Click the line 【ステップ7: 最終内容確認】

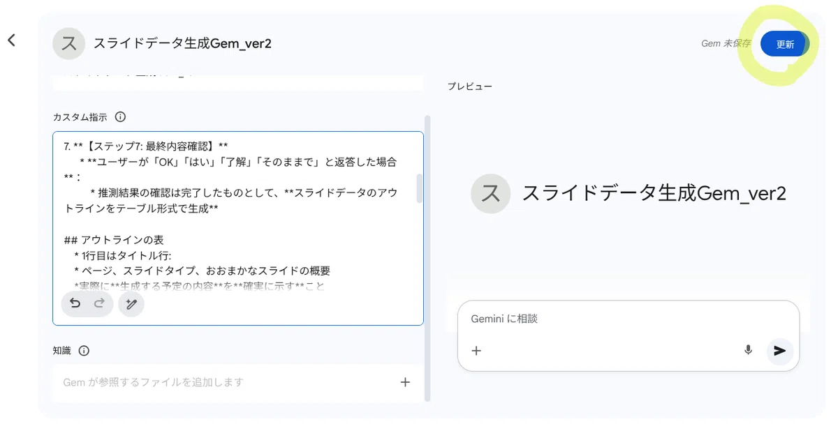tap(146, 146)
